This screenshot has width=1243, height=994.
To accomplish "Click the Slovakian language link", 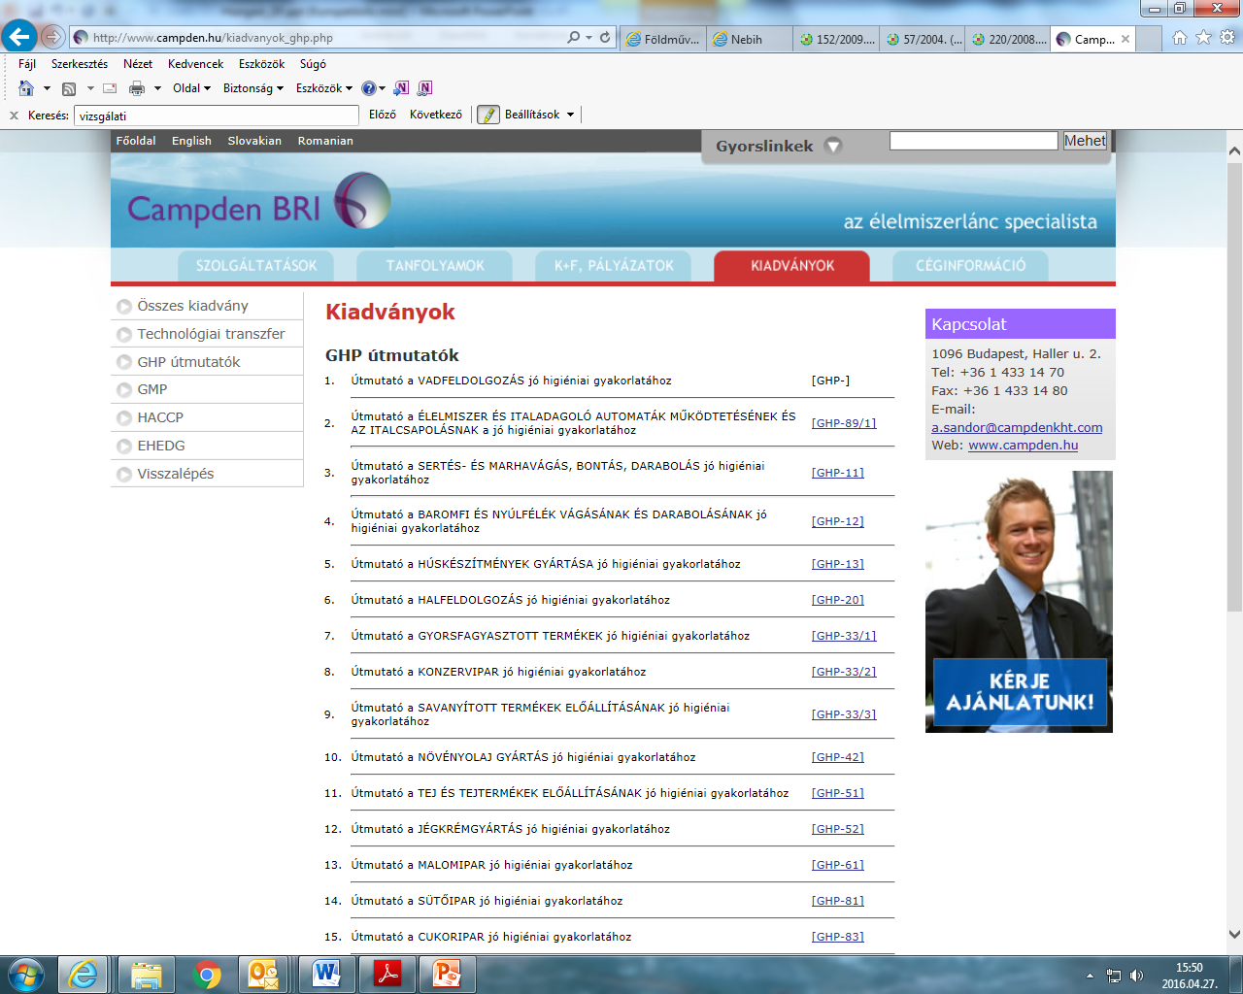I will 254,141.
